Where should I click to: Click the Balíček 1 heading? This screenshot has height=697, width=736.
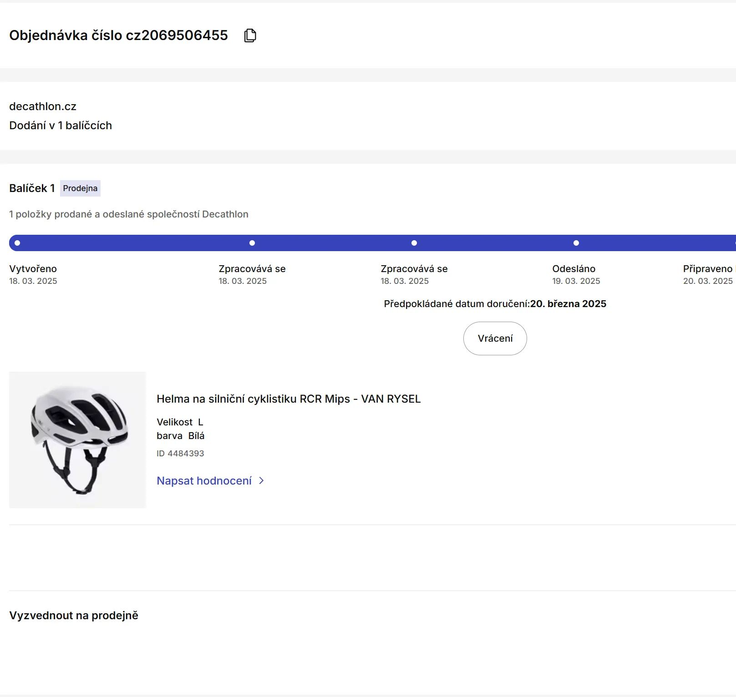click(x=32, y=188)
